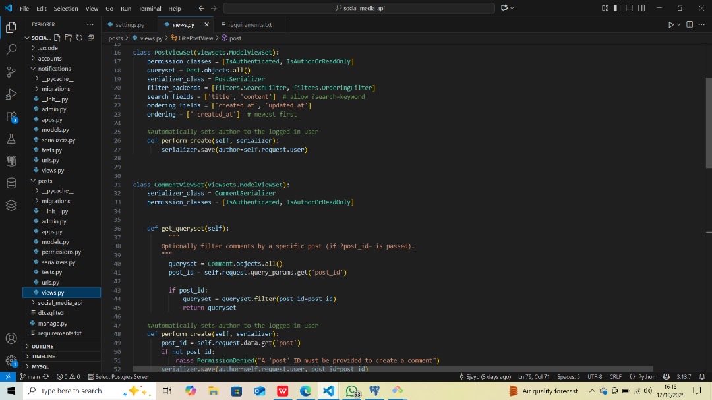Screen dimensions: 712x400
Task: Open the Accounts menu in activity bar
Action: point(11,338)
